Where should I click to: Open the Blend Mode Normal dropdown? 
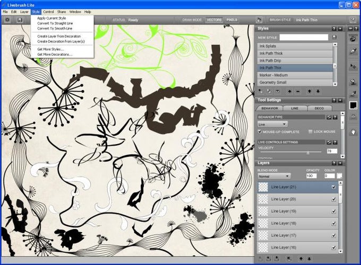click(274, 176)
